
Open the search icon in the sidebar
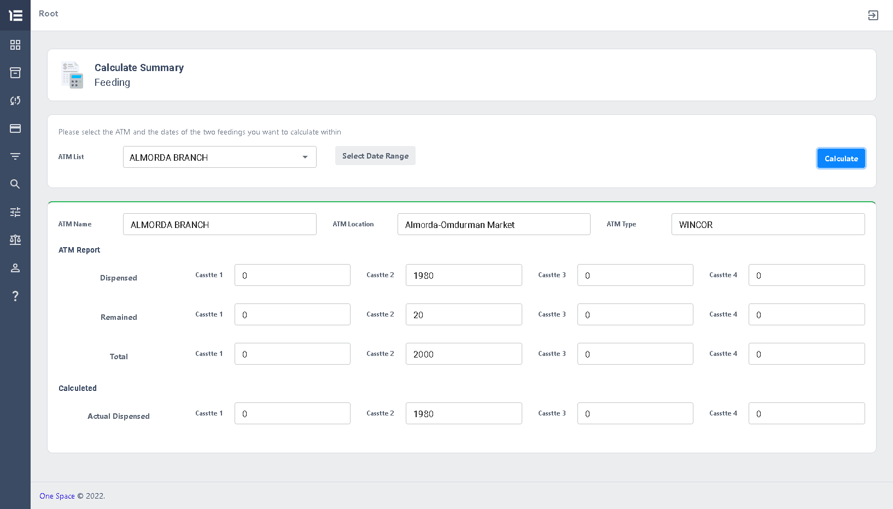point(15,184)
